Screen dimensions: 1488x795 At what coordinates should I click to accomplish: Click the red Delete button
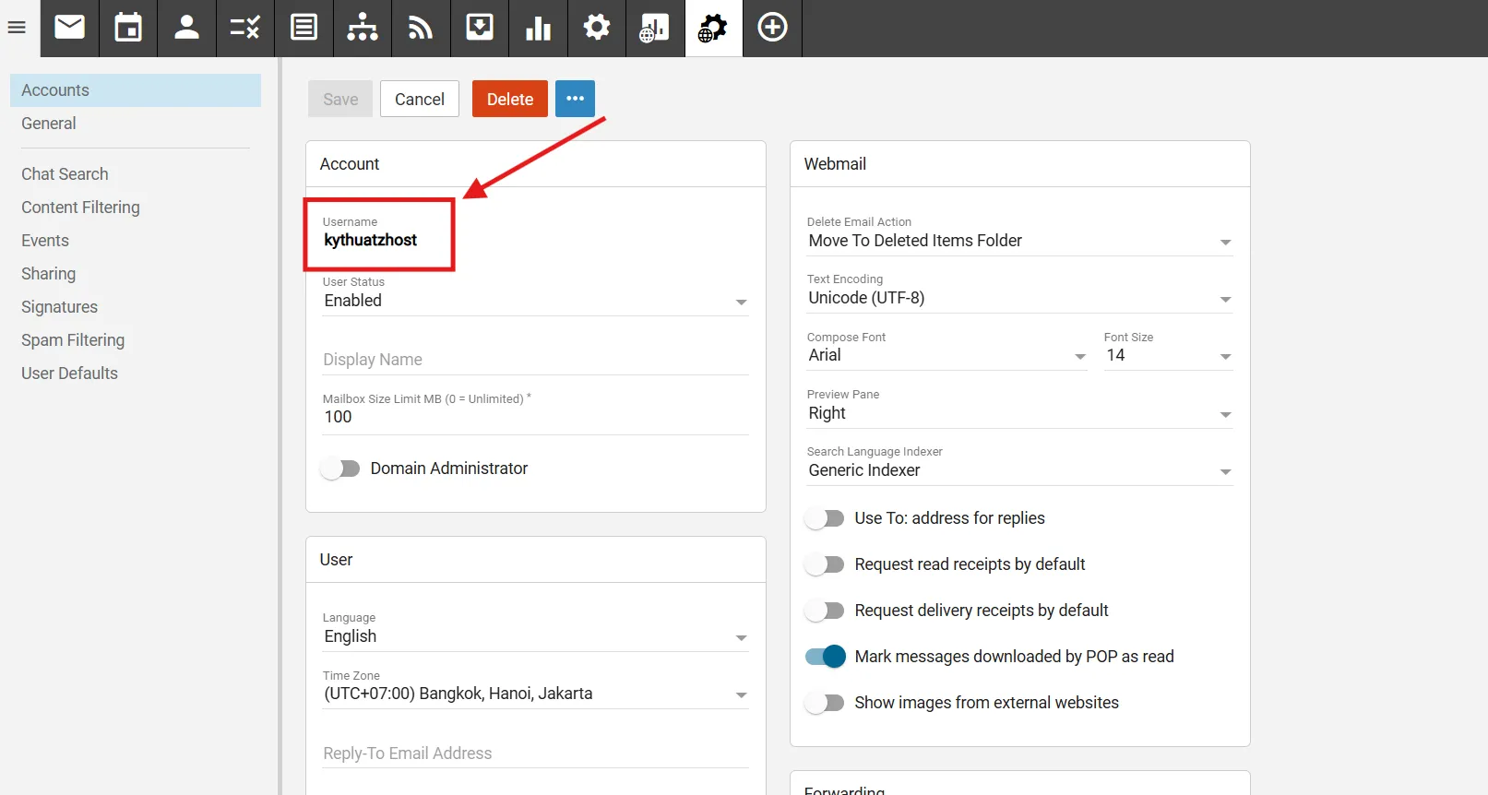[x=509, y=99]
